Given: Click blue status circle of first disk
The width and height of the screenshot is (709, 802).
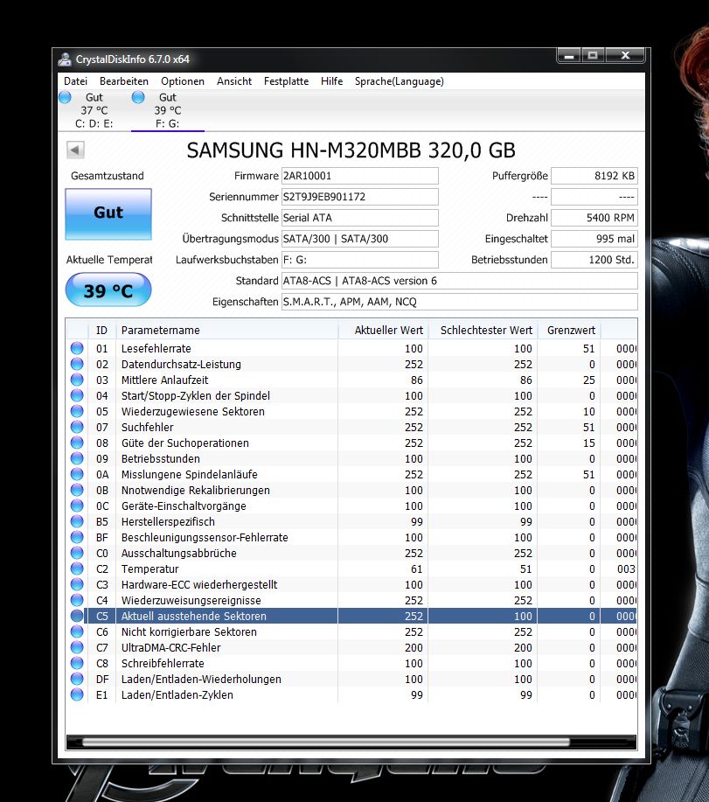Looking at the screenshot, I should pyautogui.click(x=65, y=97).
